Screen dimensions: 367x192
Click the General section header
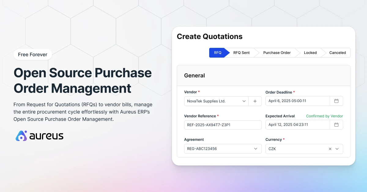pos(195,76)
